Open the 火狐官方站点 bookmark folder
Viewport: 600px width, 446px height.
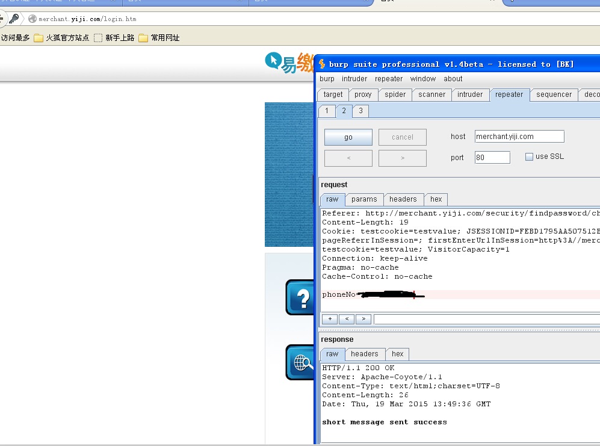(61, 38)
